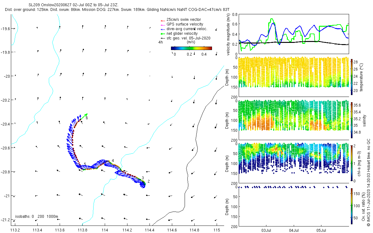
Task: Click the salinity colorbar
Action: pos(352,120)
